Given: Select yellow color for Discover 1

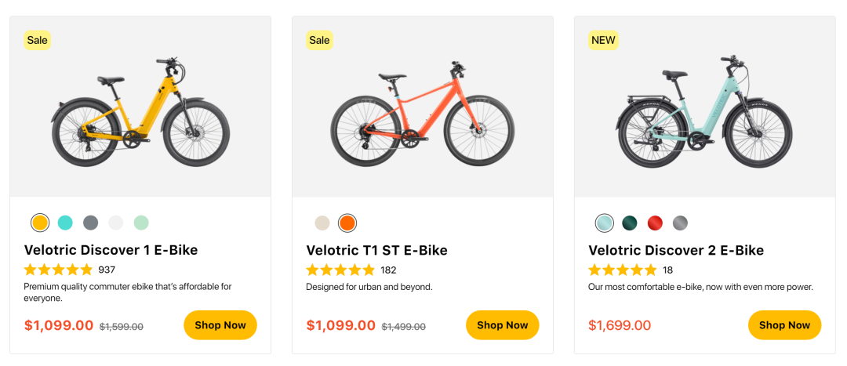Looking at the screenshot, I should coord(40,223).
